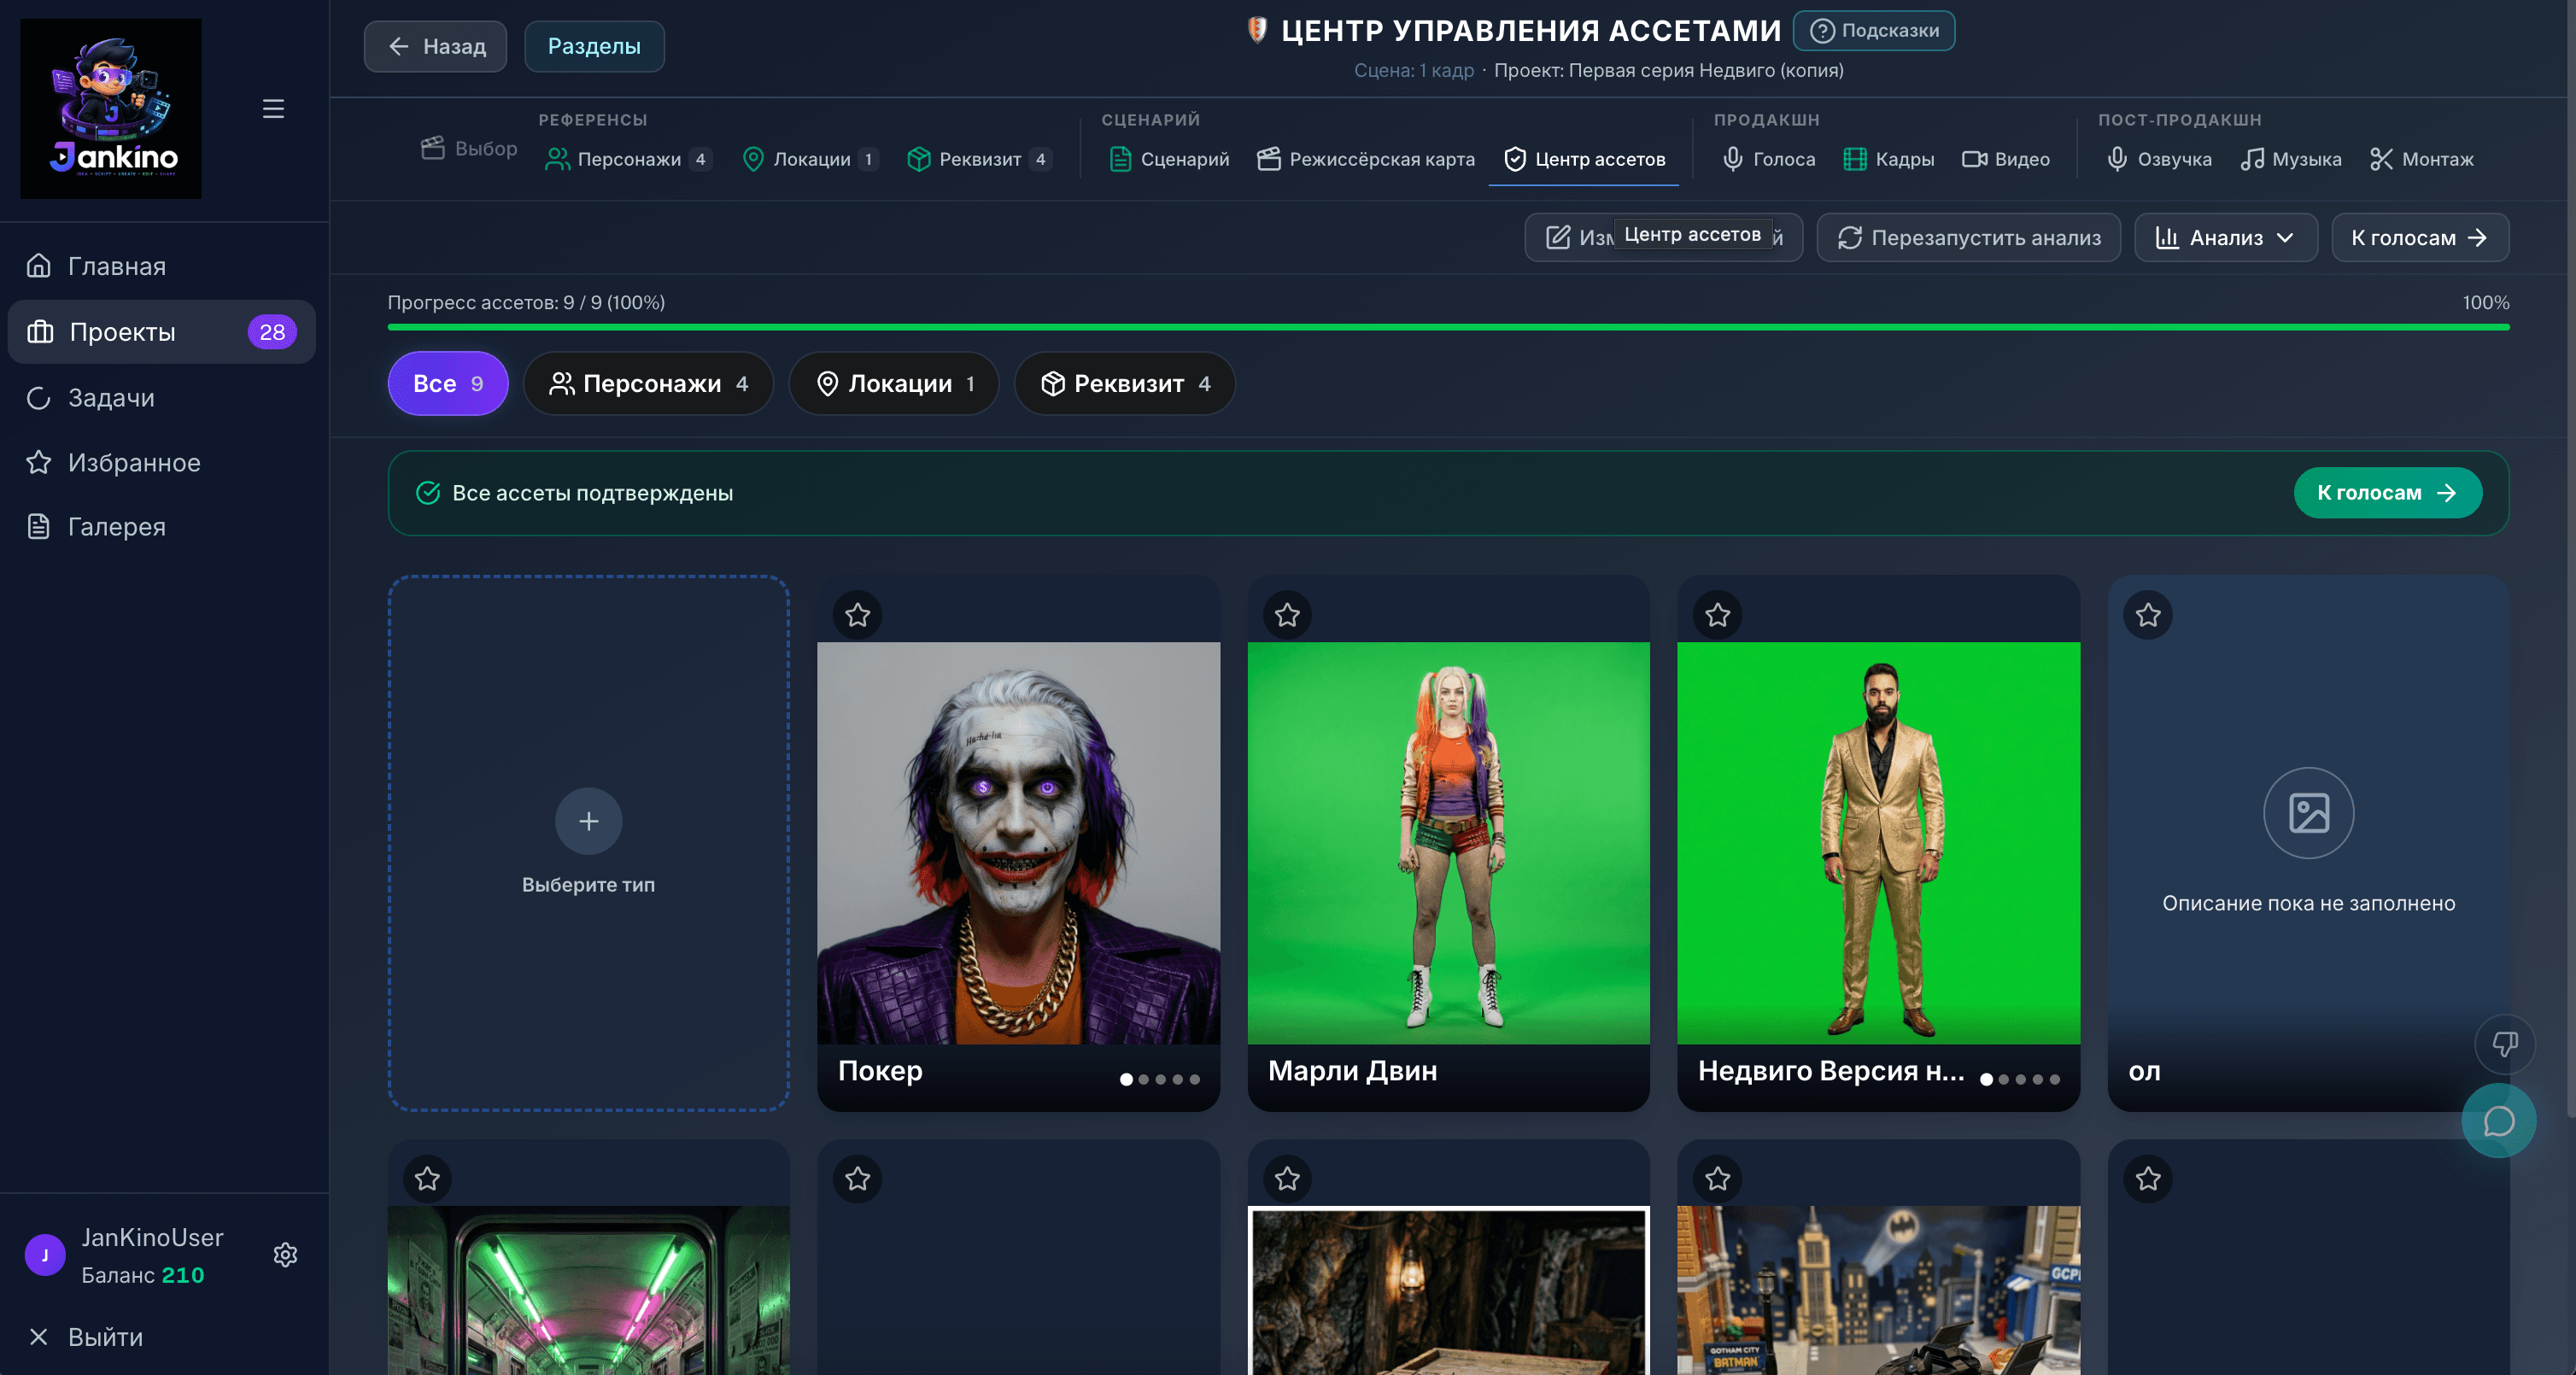Switch to Персонажи references tab
Image resolution: width=2576 pixels, height=1375 pixels.
pos(628,159)
